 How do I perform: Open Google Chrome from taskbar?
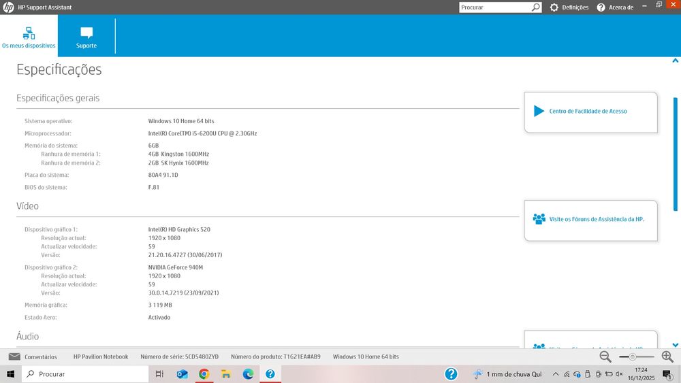[204, 374]
